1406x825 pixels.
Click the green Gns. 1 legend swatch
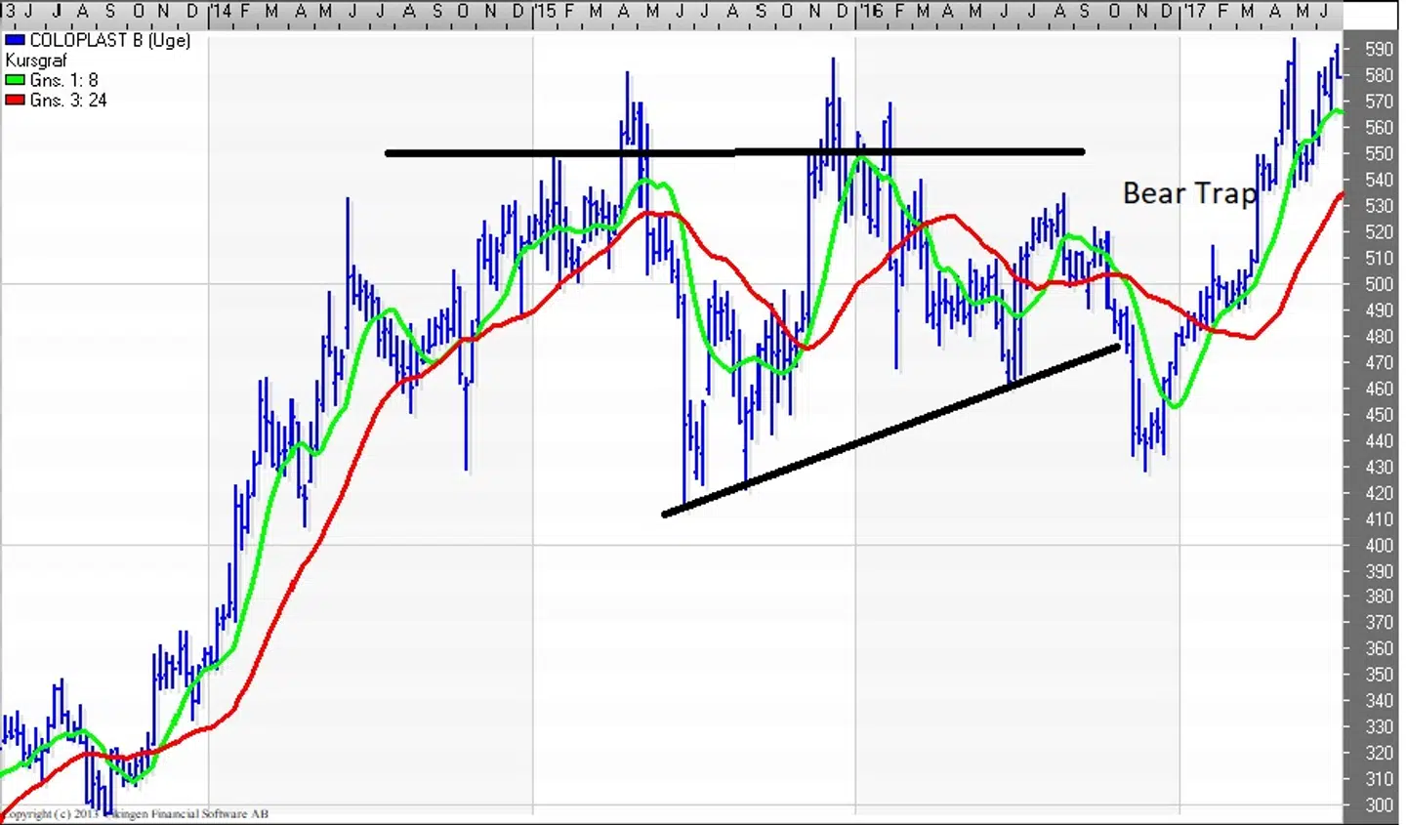point(16,80)
